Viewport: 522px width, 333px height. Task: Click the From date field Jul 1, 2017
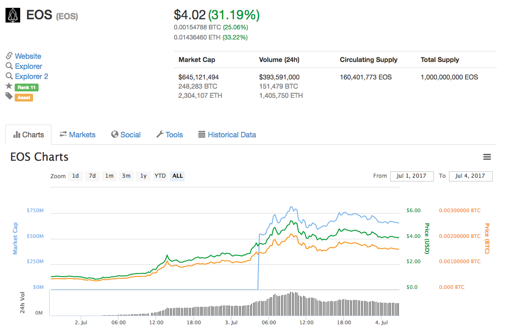click(x=412, y=176)
